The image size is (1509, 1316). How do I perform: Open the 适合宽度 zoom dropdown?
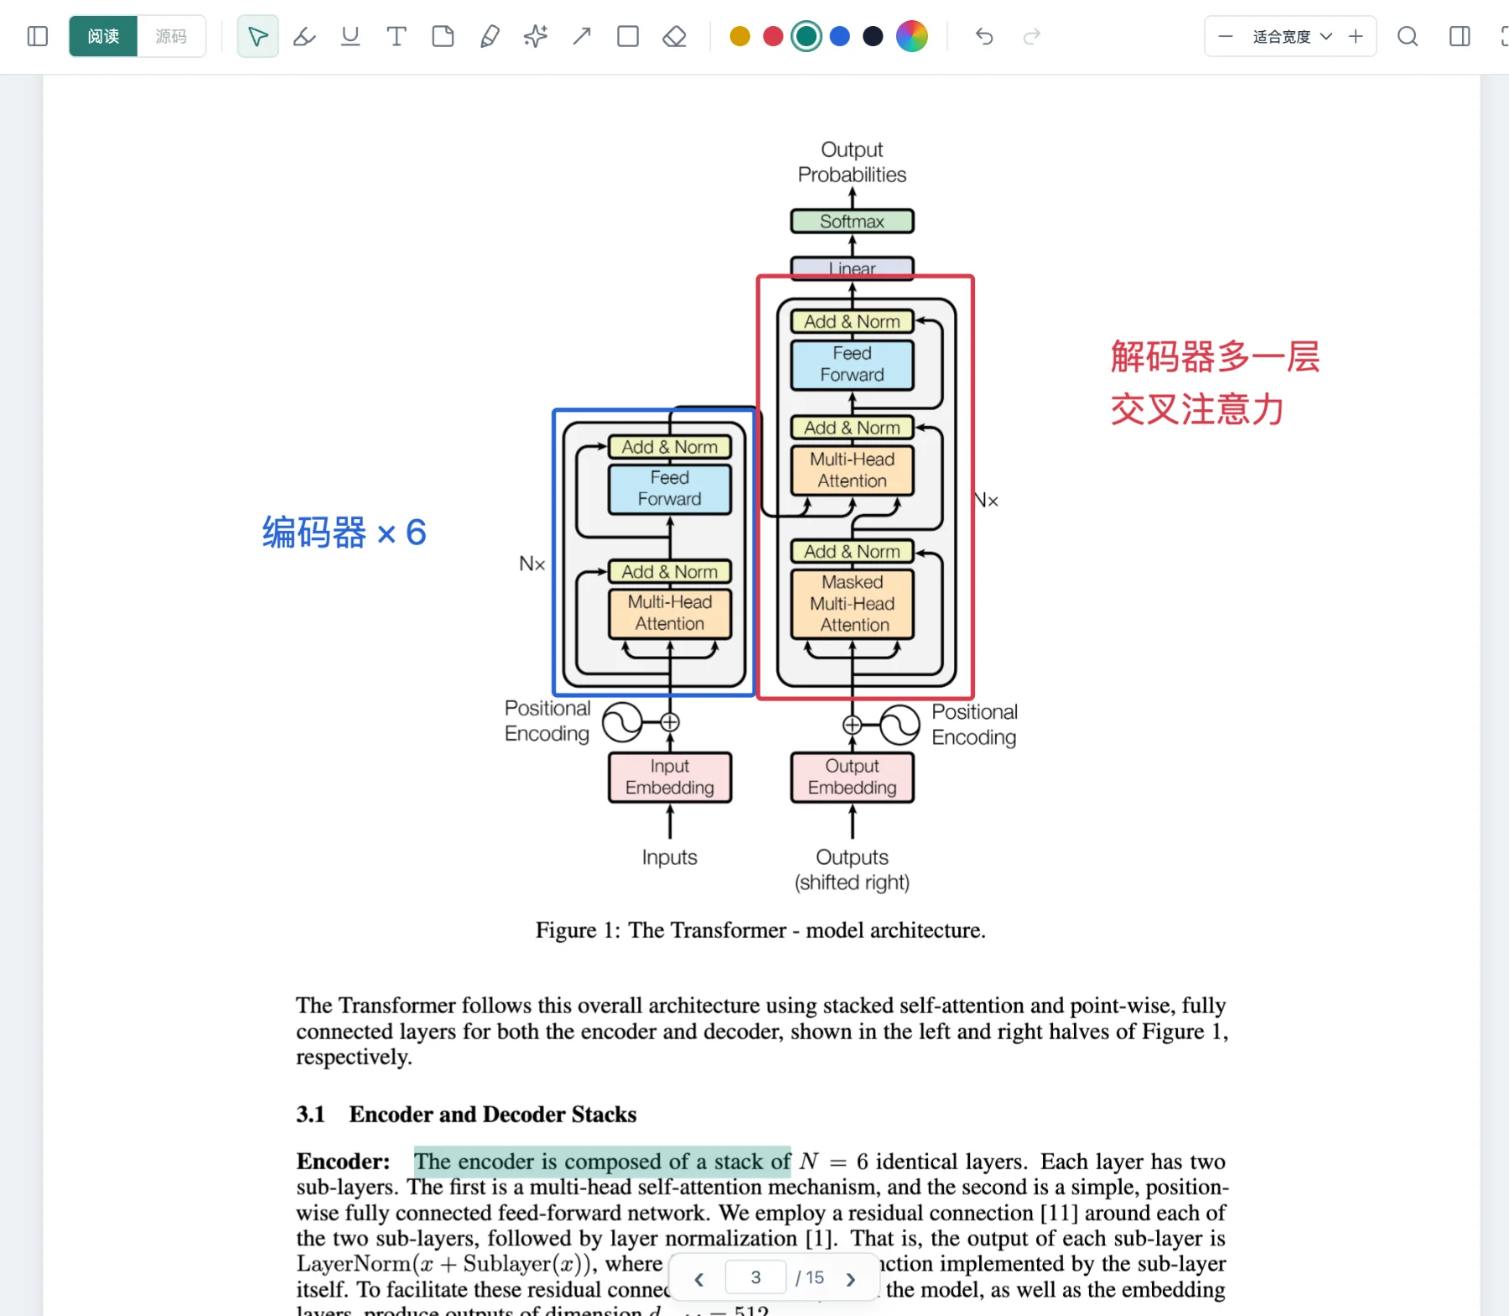pyautogui.click(x=1292, y=36)
